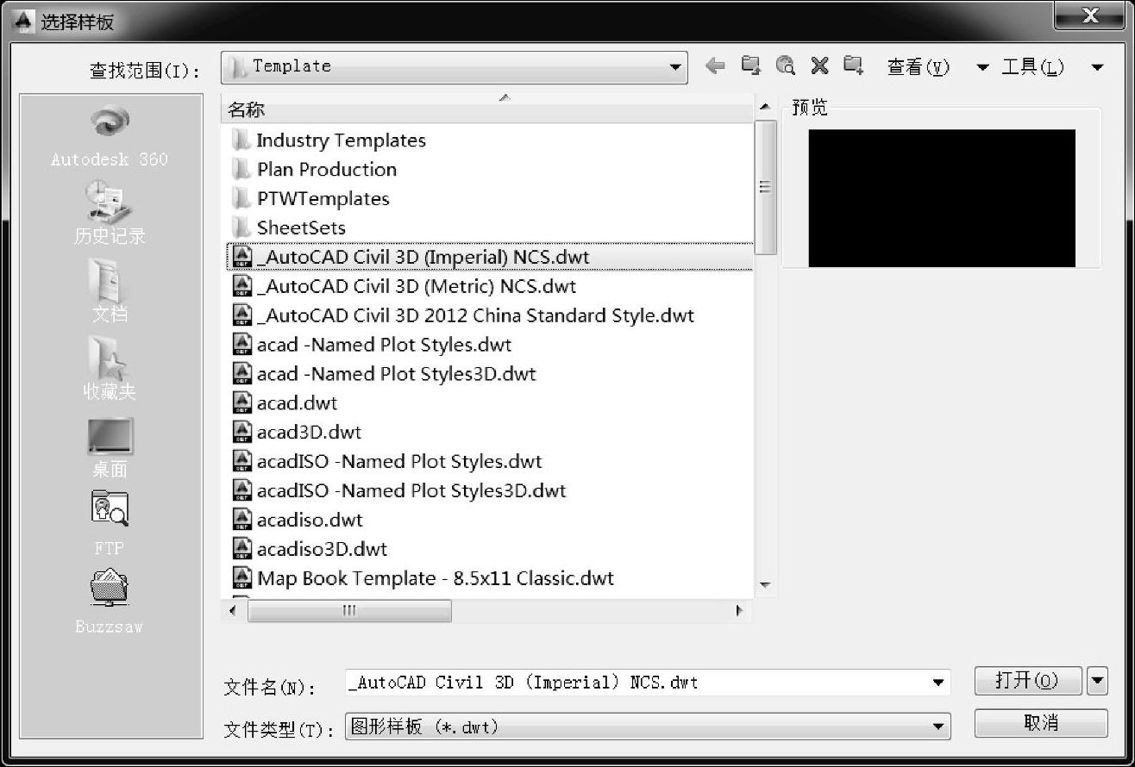Sort the file list by 名称 column header
Image resolution: width=1135 pixels, height=767 pixels.
click(487, 110)
